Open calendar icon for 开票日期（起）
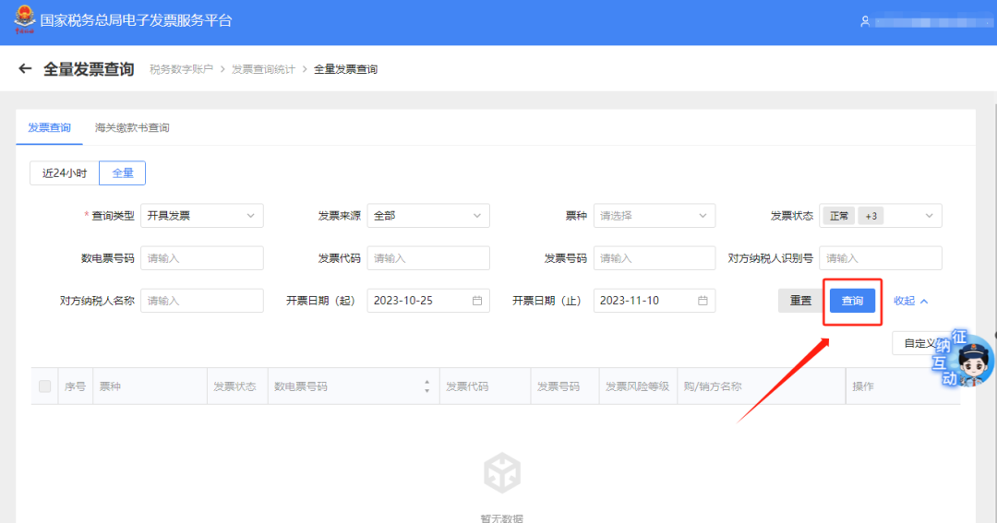The image size is (997, 523). (476, 301)
